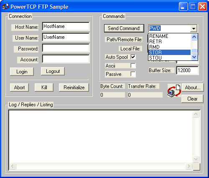Click the PWD text in command combo box

(x=155, y=28)
